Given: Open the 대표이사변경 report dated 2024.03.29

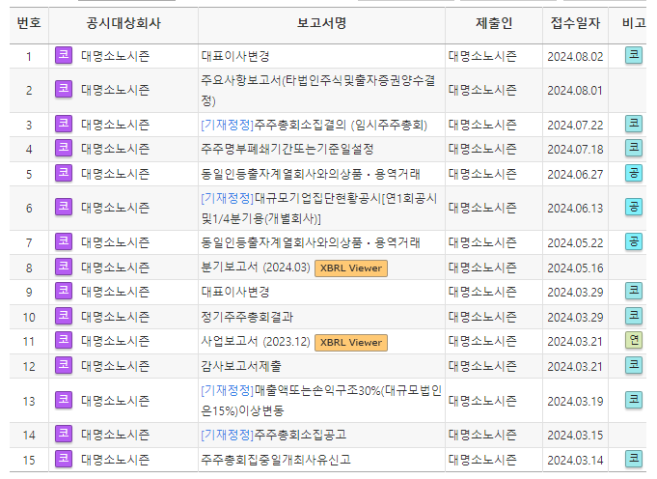Looking at the screenshot, I should click(235, 292).
